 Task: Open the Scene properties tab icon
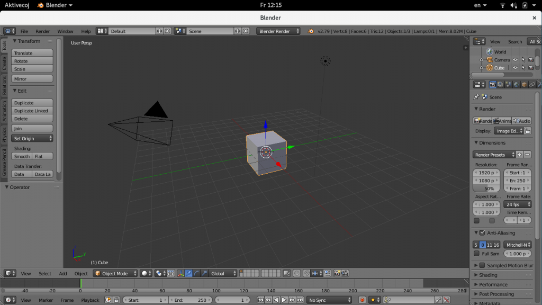coord(508,84)
